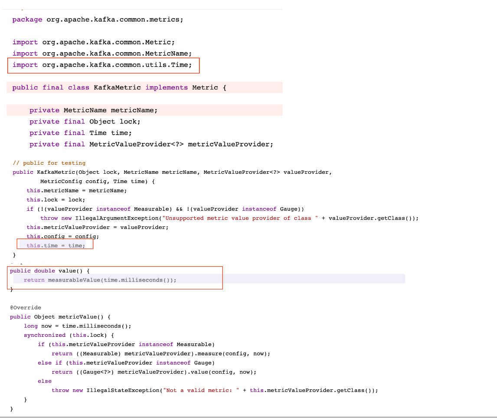Screen dimensions: 497x418
Task: Click the private final Time time line
Action: point(81,133)
